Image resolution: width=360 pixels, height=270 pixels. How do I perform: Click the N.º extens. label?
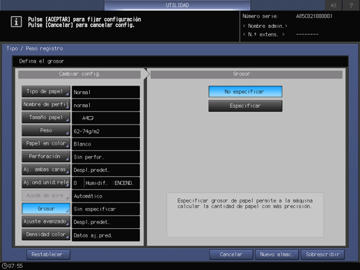tap(264, 35)
